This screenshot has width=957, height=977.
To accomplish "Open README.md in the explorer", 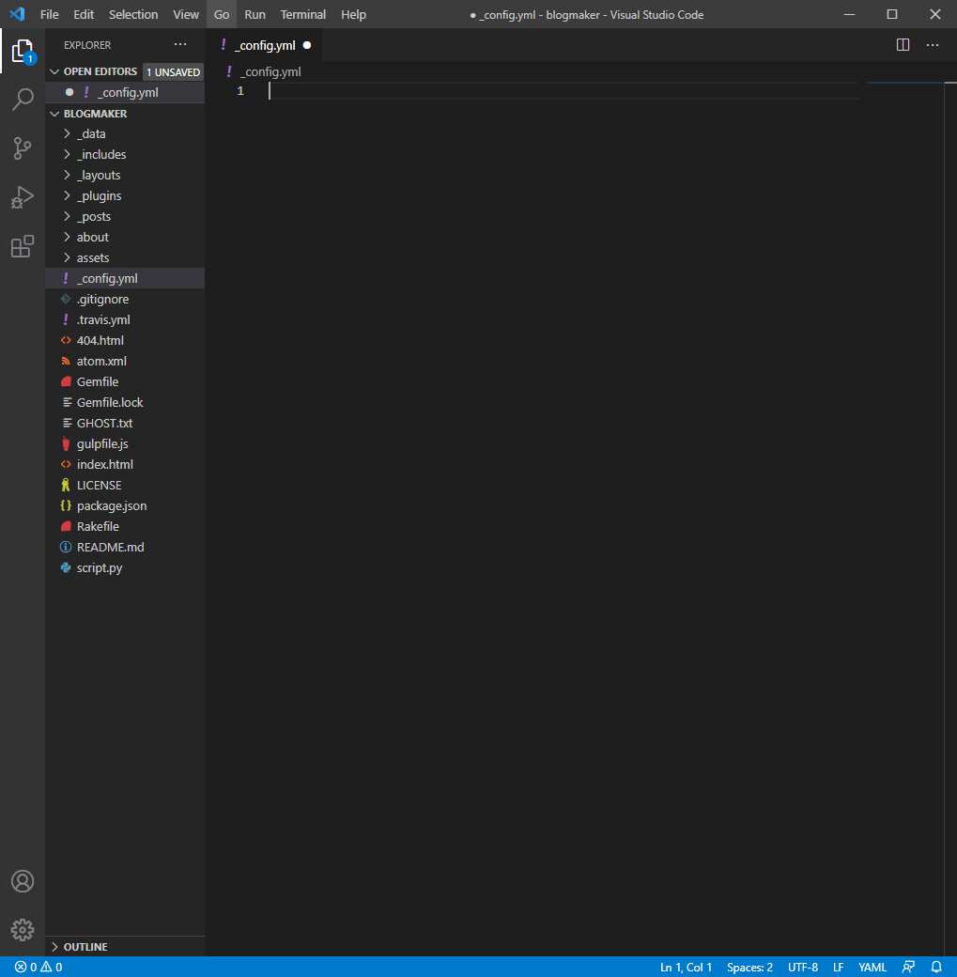I will [125, 547].
